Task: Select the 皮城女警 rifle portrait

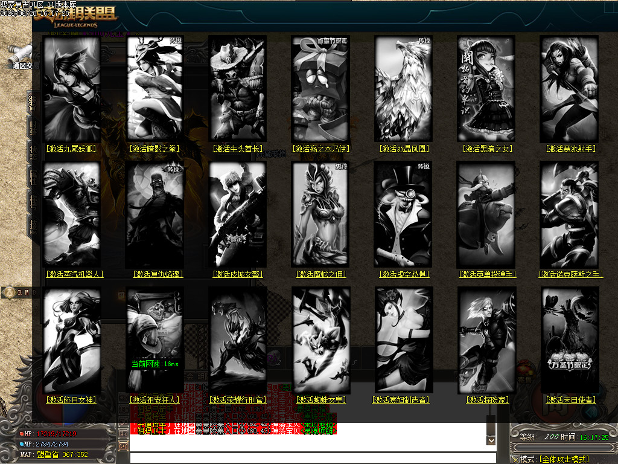Action: coord(238,214)
